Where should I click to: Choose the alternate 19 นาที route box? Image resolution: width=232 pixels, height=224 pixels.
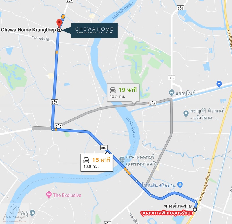tap(123, 93)
